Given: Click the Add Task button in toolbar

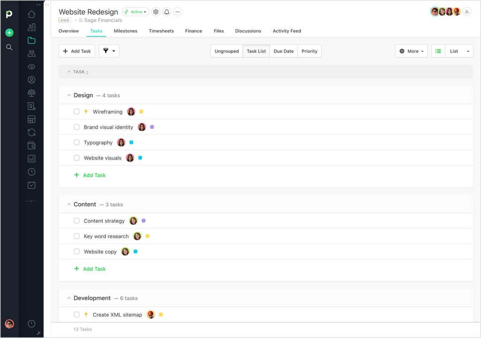Looking at the screenshot, I should pos(77,51).
